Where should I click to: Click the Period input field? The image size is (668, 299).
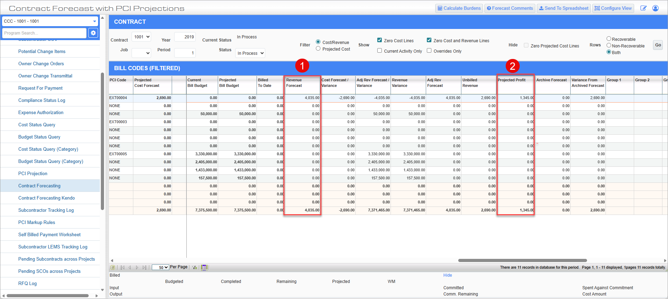click(185, 53)
